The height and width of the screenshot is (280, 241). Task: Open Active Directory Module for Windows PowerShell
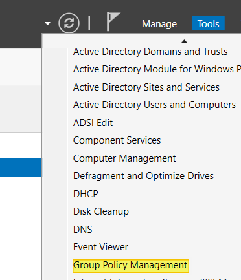(157, 69)
